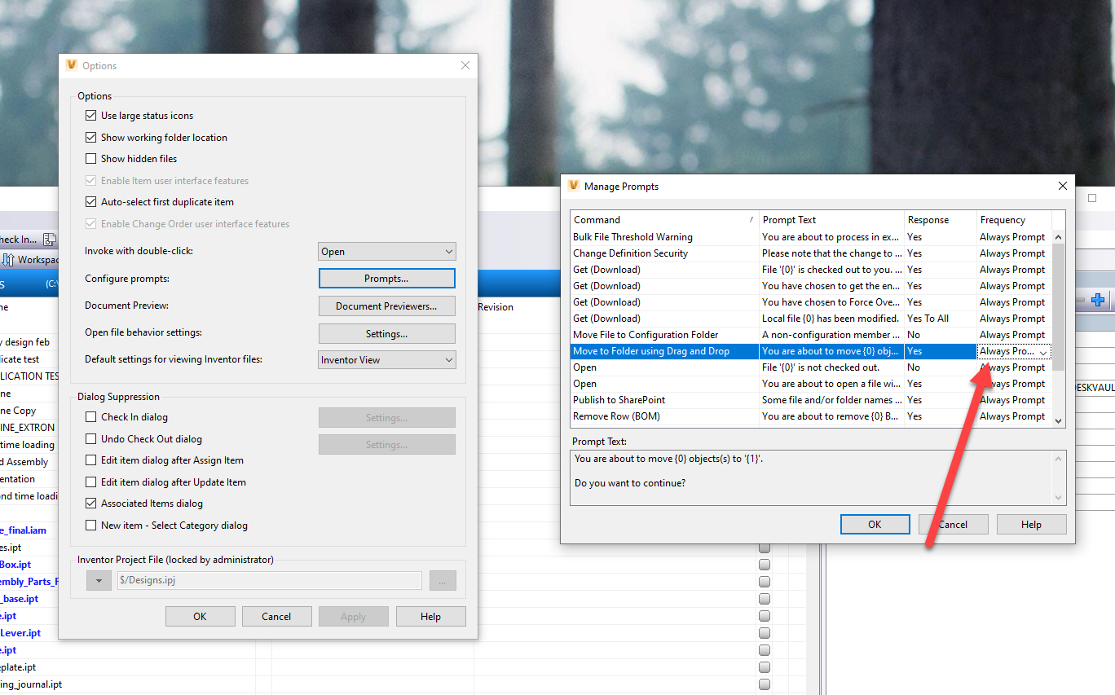Click the ellipsis button next to $/Designs.ipj
The width and height of the screenshot is (1115, 695).
[x=443, y=580]
